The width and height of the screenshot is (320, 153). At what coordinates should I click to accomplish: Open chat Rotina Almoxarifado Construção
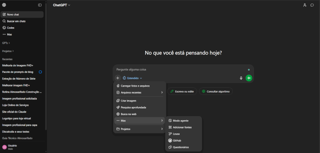click(x=22, y=92)
